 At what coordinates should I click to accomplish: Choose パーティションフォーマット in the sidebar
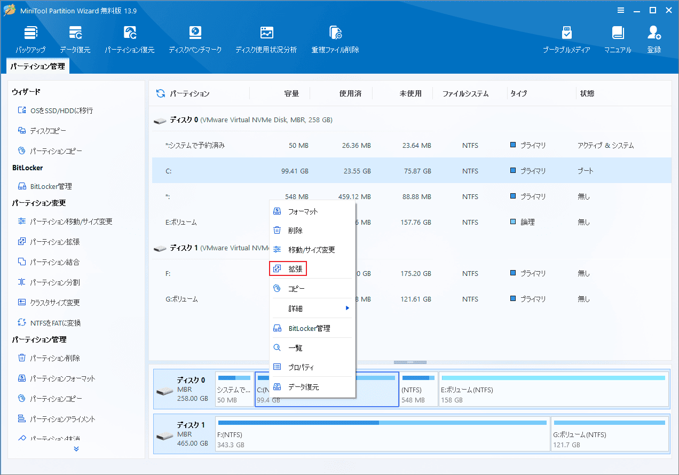click(57, 378)
